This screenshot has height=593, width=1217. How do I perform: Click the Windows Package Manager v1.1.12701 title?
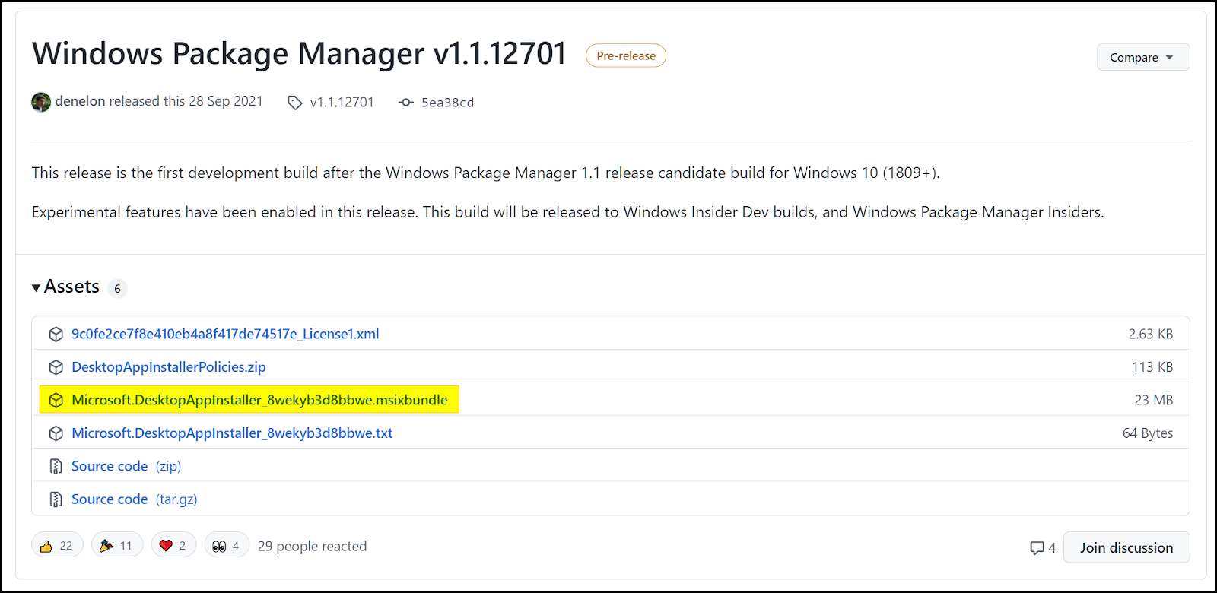(x=299, y=54)
